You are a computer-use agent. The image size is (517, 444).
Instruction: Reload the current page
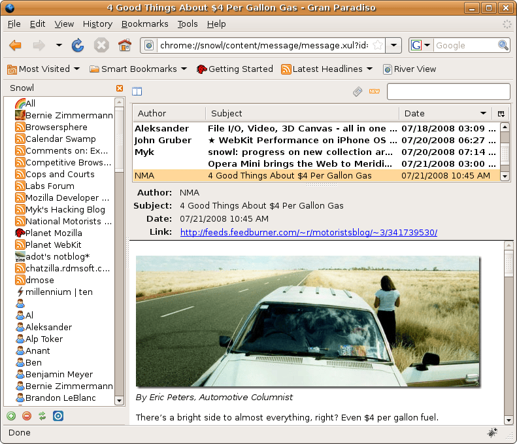[x=78, y=45]
